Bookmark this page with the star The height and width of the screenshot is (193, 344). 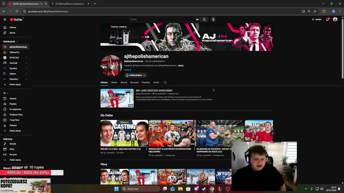(315, 11)
